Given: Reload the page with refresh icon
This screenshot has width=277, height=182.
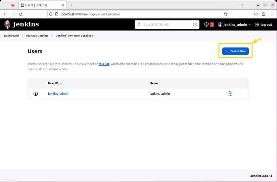Looking at the screenshot, I should coord(21,14).
